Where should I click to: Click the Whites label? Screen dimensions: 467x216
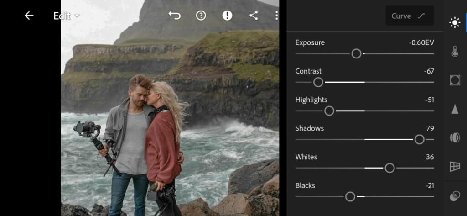[x=306, y=157]
